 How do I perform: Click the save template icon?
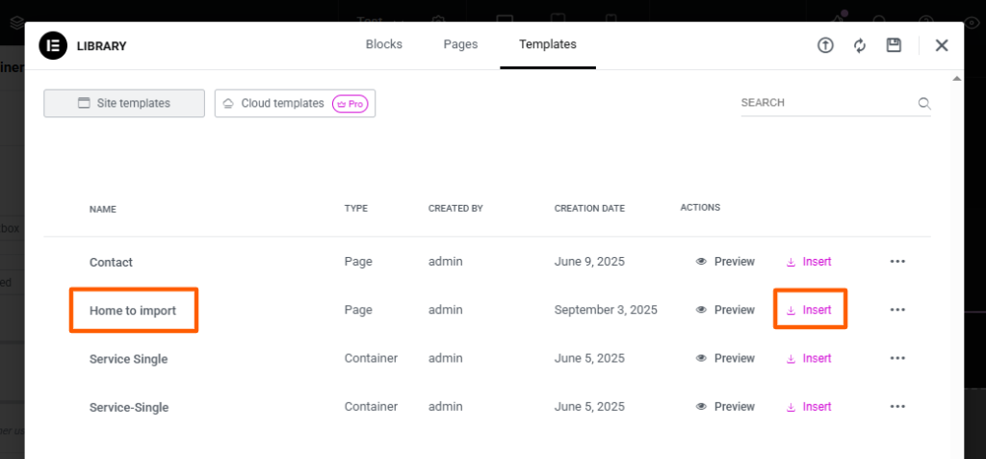(894, 45)
